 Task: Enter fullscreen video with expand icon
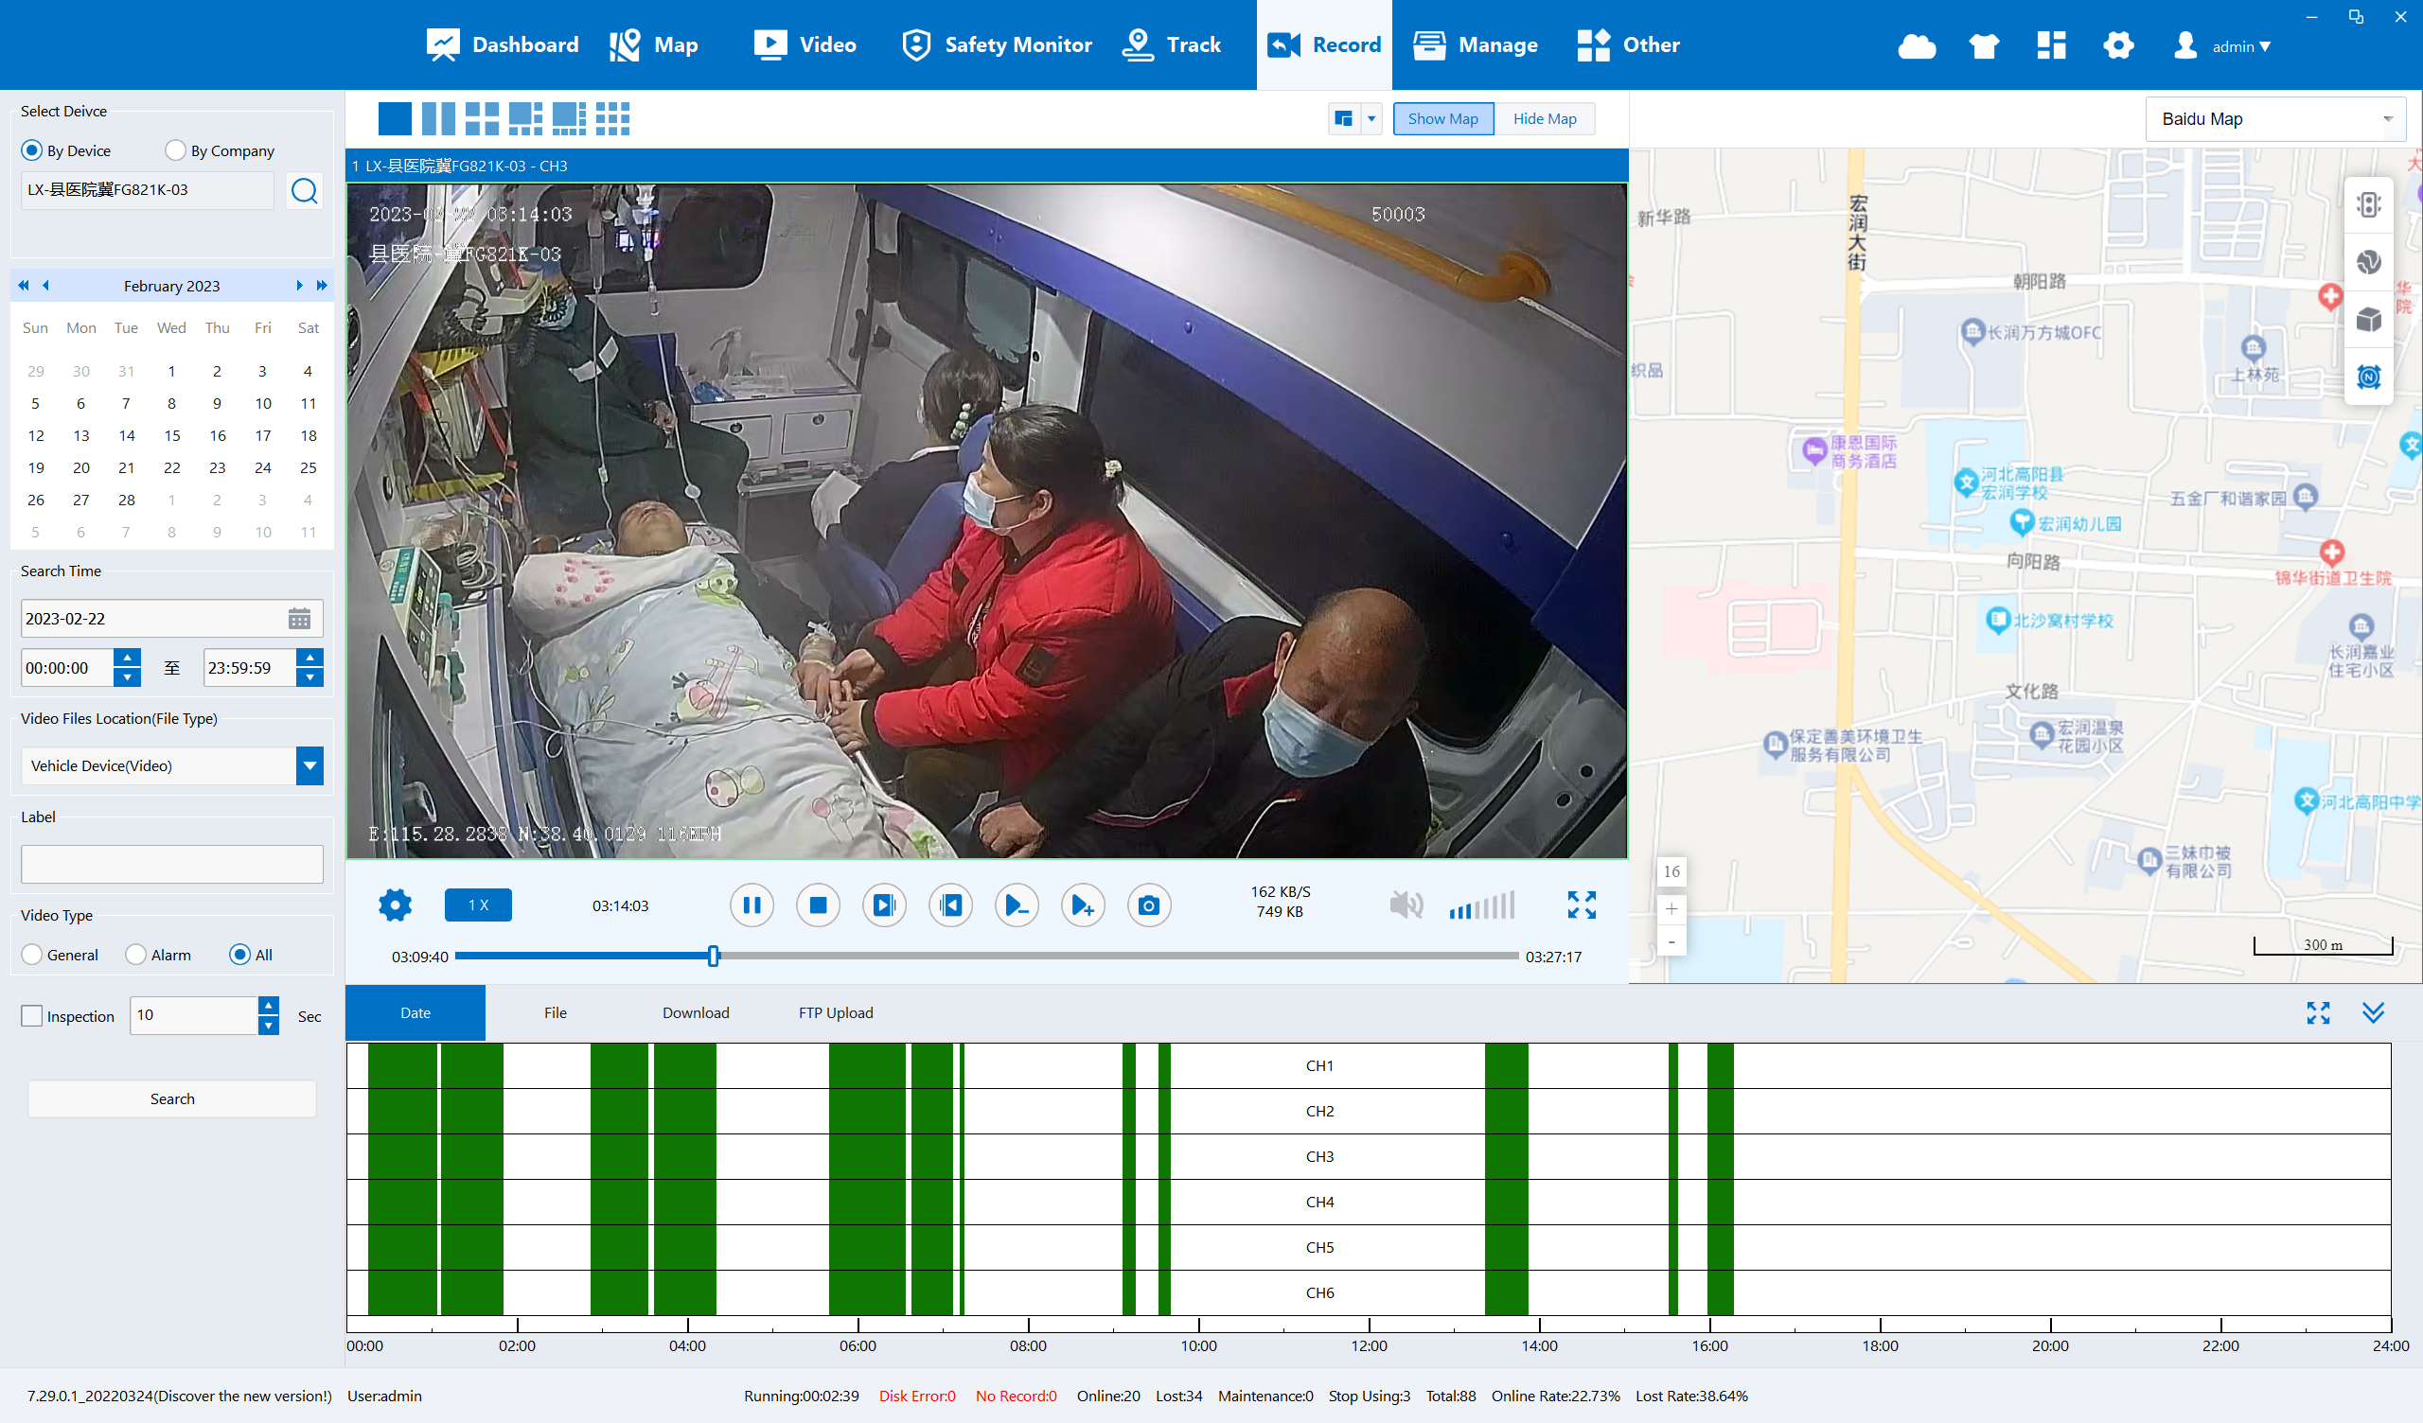click(x=1581, y=905)
